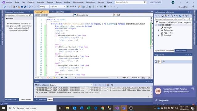Click Responder in the Teams notification
Image resolution: width=197 pixels, height=111 pixels.
point(164,101)
